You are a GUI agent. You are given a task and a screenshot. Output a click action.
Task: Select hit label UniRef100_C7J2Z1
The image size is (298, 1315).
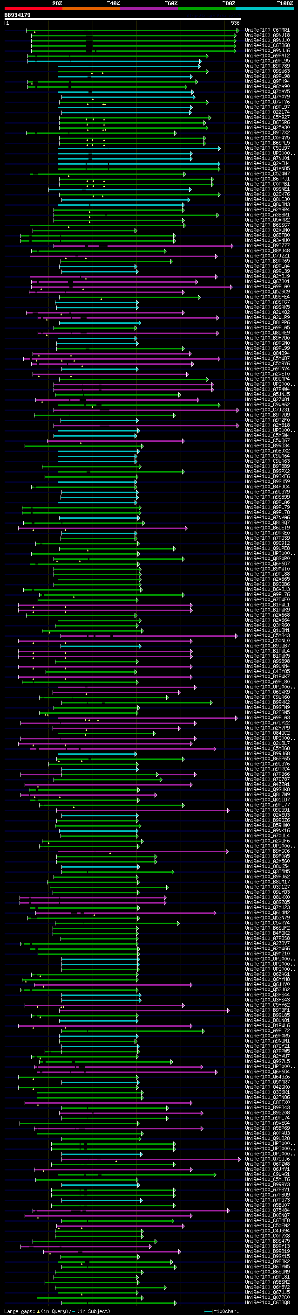point(267,256)
